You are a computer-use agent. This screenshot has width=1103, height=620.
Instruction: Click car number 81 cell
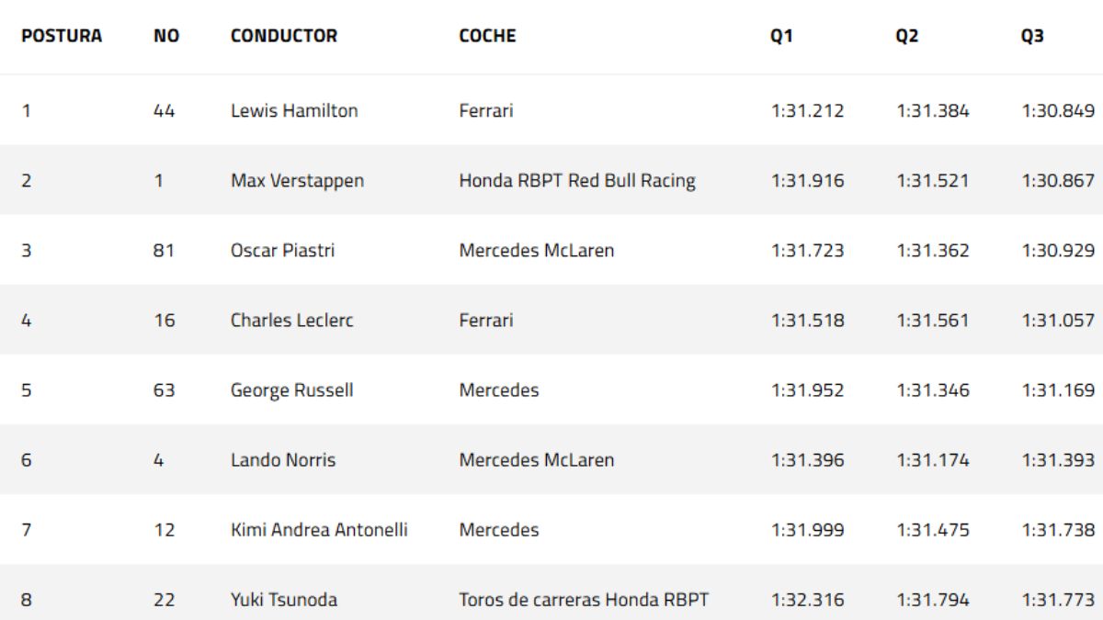tap(164, 251)
